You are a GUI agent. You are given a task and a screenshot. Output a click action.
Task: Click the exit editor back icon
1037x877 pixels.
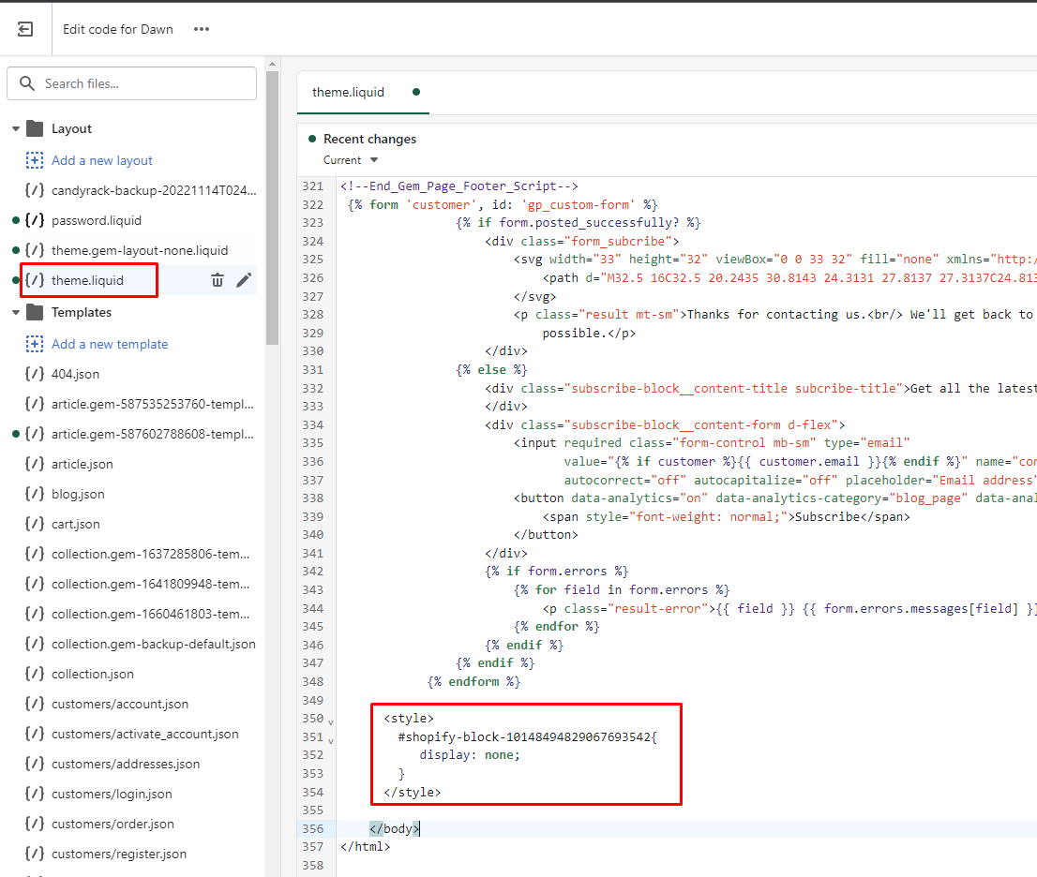[25, 29]
